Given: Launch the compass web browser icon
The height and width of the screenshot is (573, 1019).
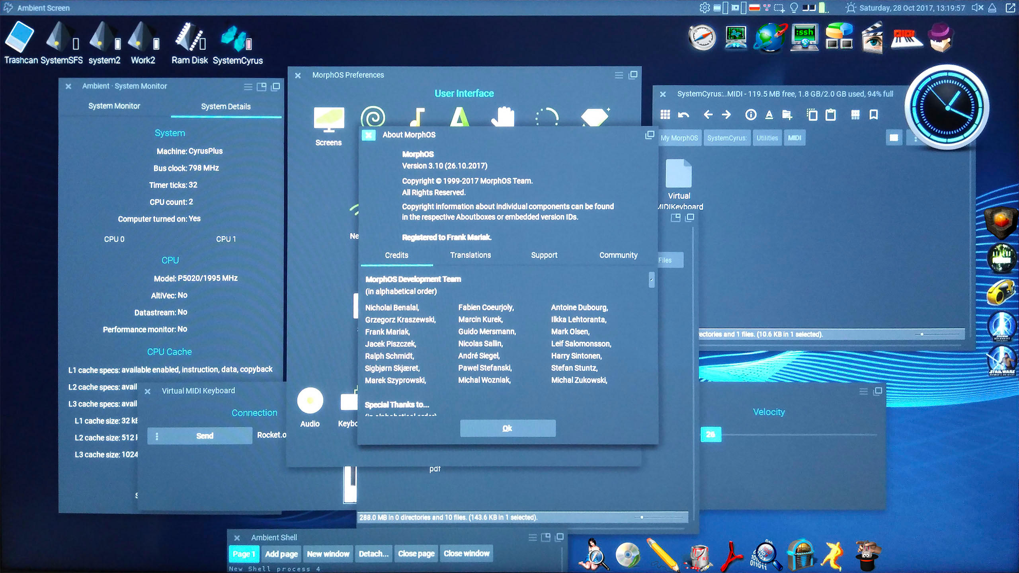Looking at the screenshot, I should pyautogui.click(x=702, y=38).
